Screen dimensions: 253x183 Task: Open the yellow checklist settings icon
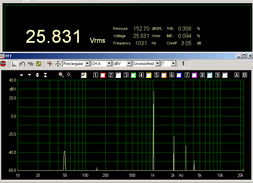39,64
